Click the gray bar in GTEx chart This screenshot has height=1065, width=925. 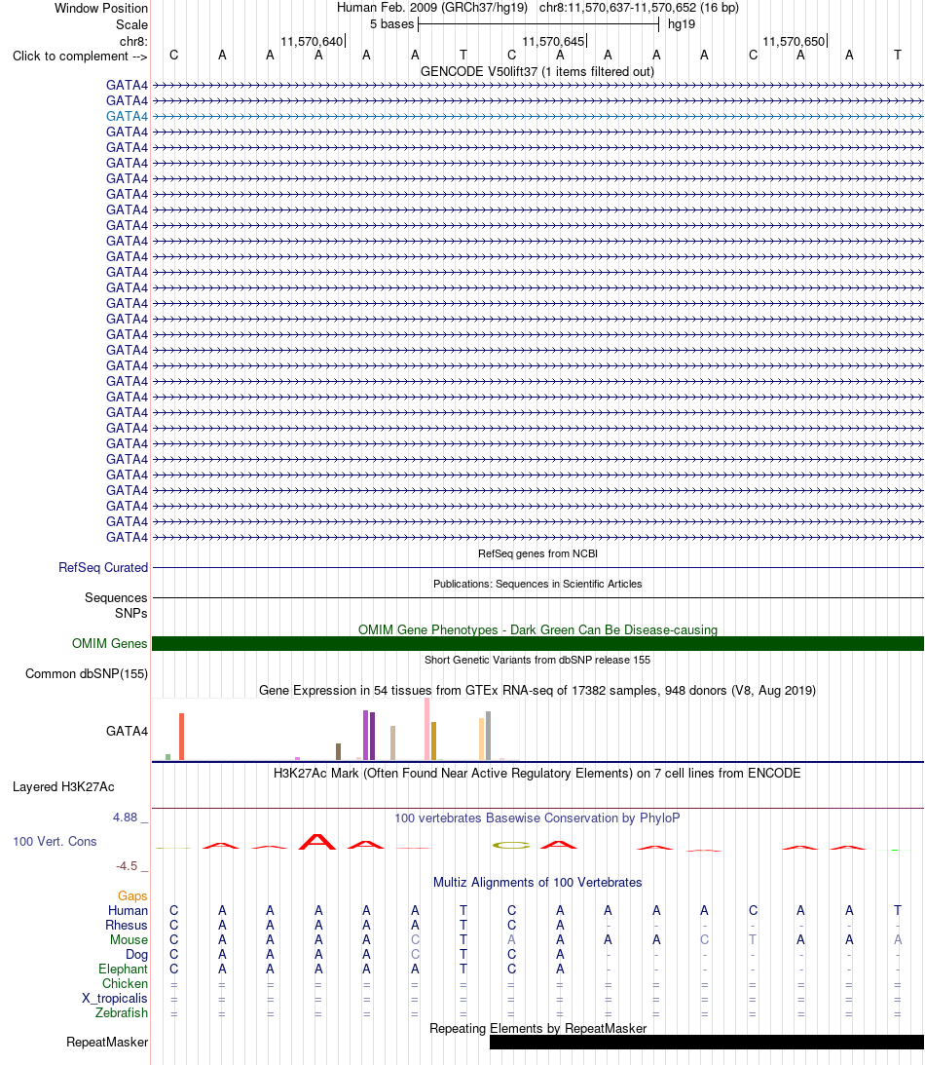488,736
